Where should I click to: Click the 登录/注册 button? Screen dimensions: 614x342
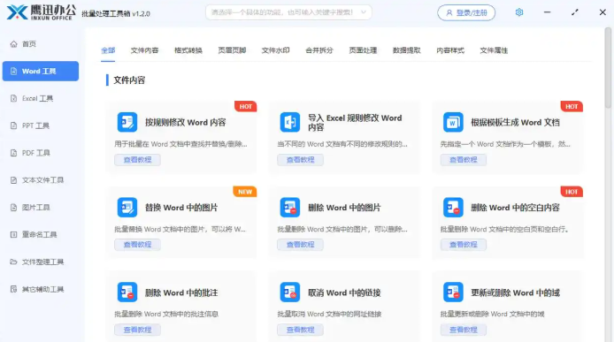[x=466, y=13]
